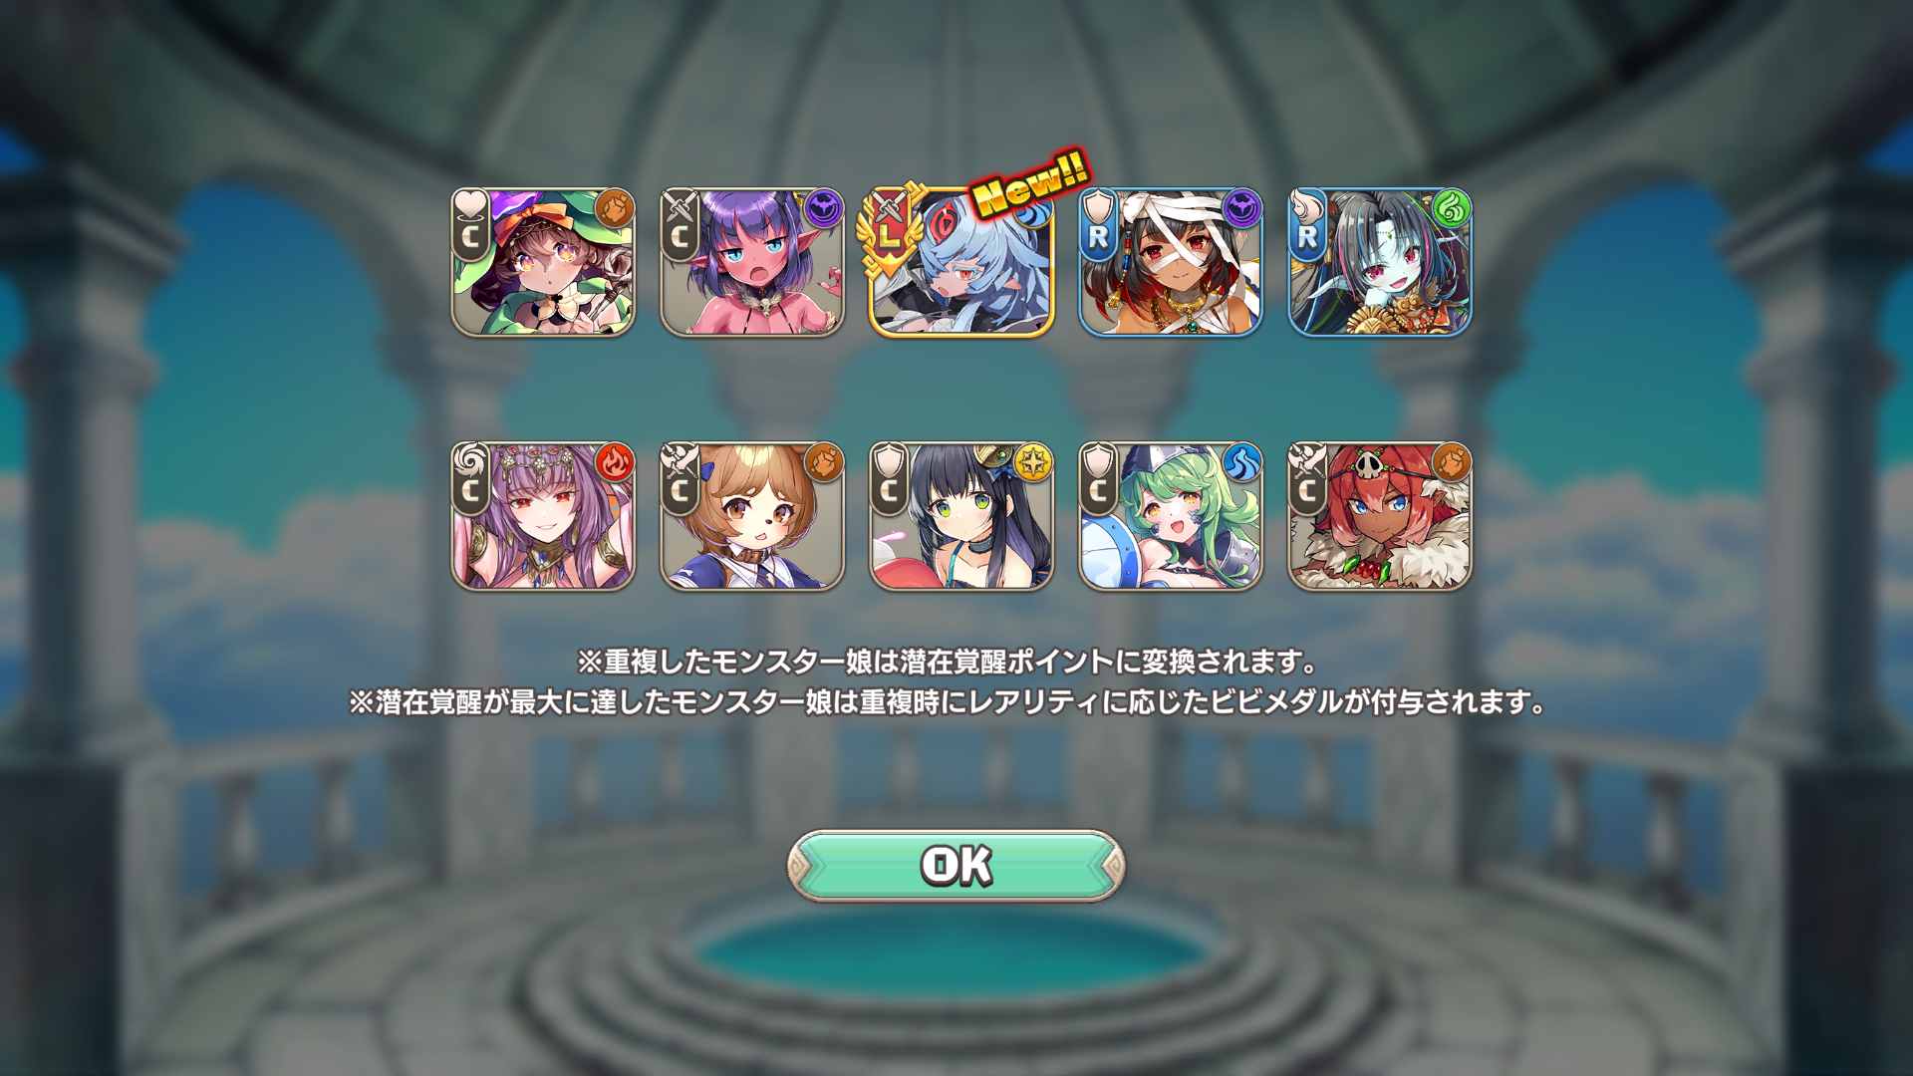1913x1076 pixels.
Task: Open the green-haired shield knight card
Action: pos(1171,516)
